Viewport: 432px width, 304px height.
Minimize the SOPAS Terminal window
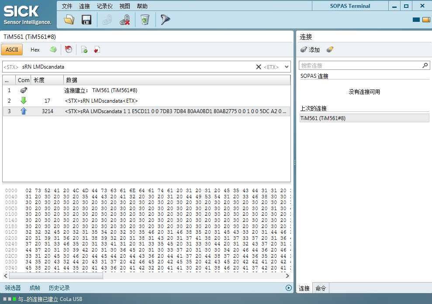pyautogui.click(x=394, y=6)
